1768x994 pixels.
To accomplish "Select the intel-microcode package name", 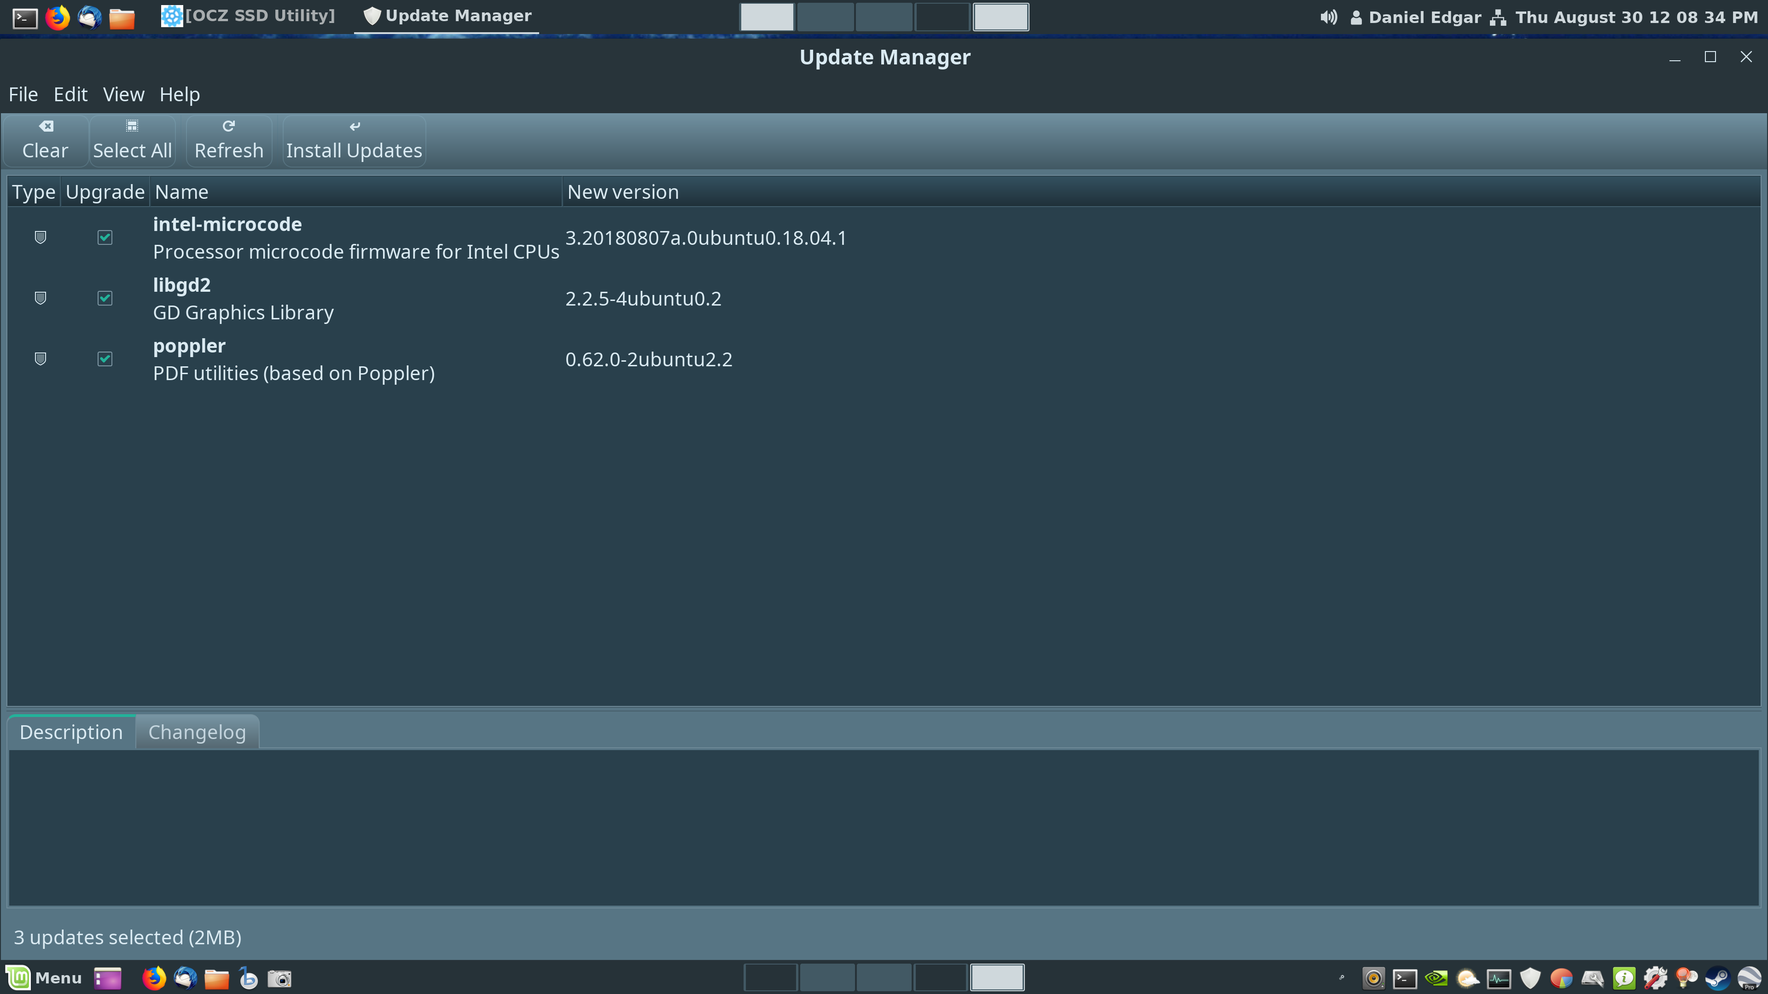I will click(x=227, y=224).
